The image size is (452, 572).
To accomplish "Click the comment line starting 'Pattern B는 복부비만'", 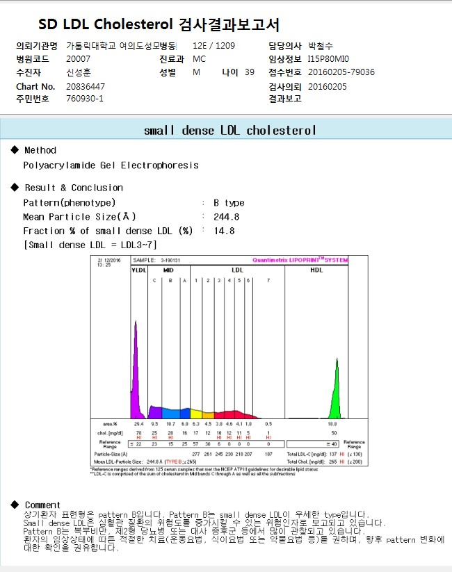I will pyautogui.click(x=194, y=532).
